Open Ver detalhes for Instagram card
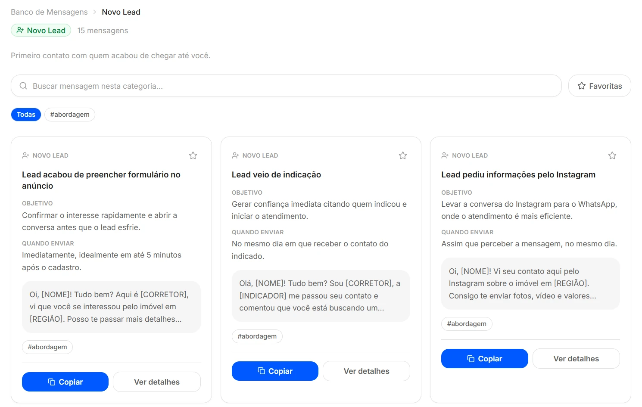This screenshot has height=407, width=642. 576,359
